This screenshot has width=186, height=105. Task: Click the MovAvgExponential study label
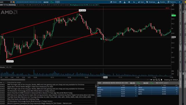[82, 5]
